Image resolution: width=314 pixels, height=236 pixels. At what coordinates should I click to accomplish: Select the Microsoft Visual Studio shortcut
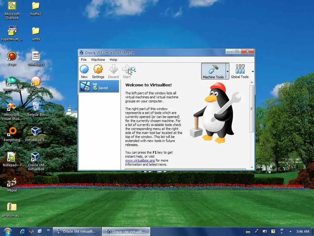coord(12,111)
